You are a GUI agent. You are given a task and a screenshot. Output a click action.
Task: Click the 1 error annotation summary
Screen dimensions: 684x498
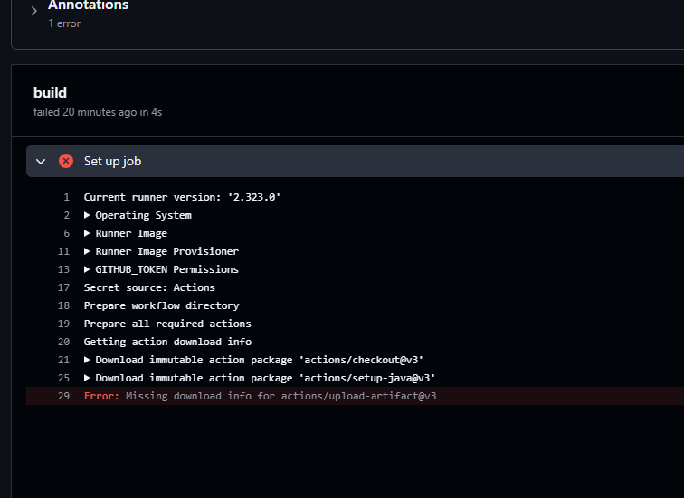pos(64,23)
